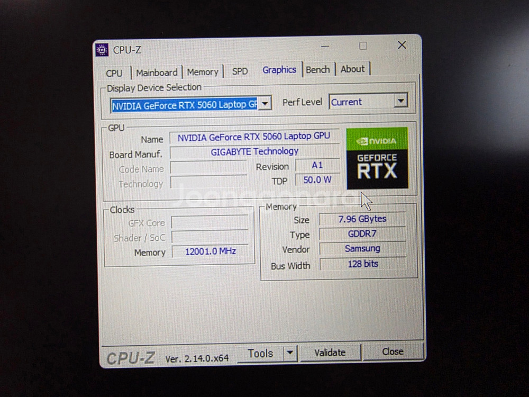This screenshot has height=397, width=529.
Task: Click the Perf Level 'Current' combo box
Action: tap(368, 101)
